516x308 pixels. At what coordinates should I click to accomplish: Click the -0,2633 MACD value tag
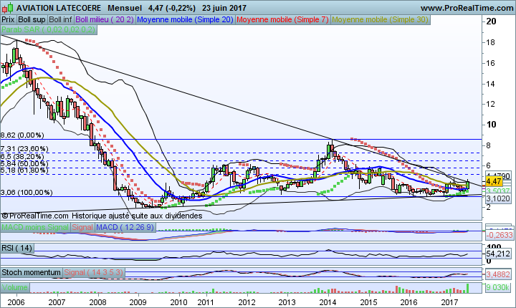point(500,235)
